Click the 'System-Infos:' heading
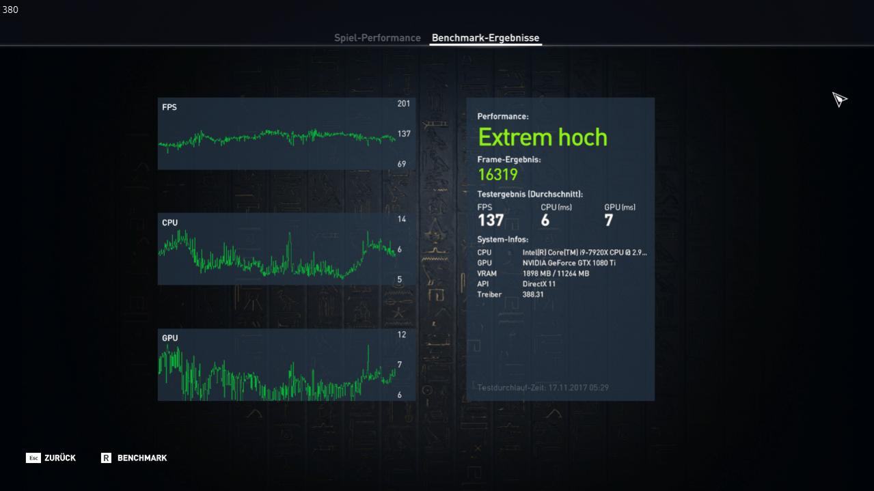This screenshot has height=491, width=874. point(503,240)
